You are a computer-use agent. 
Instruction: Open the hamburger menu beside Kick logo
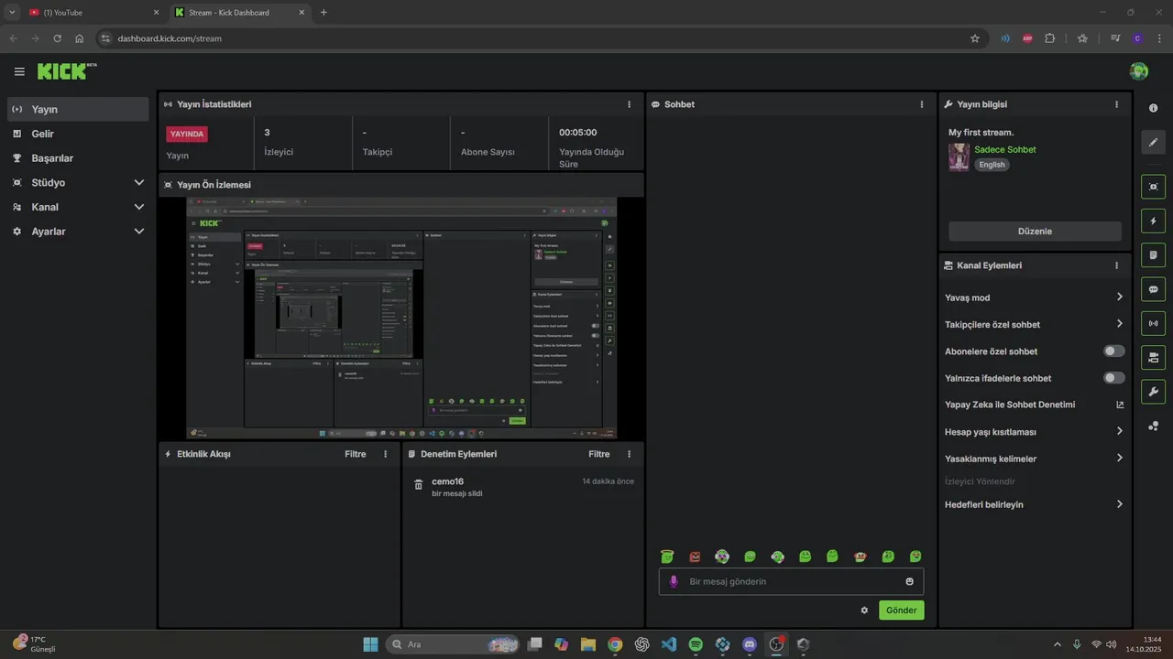[x=19, y=71]
